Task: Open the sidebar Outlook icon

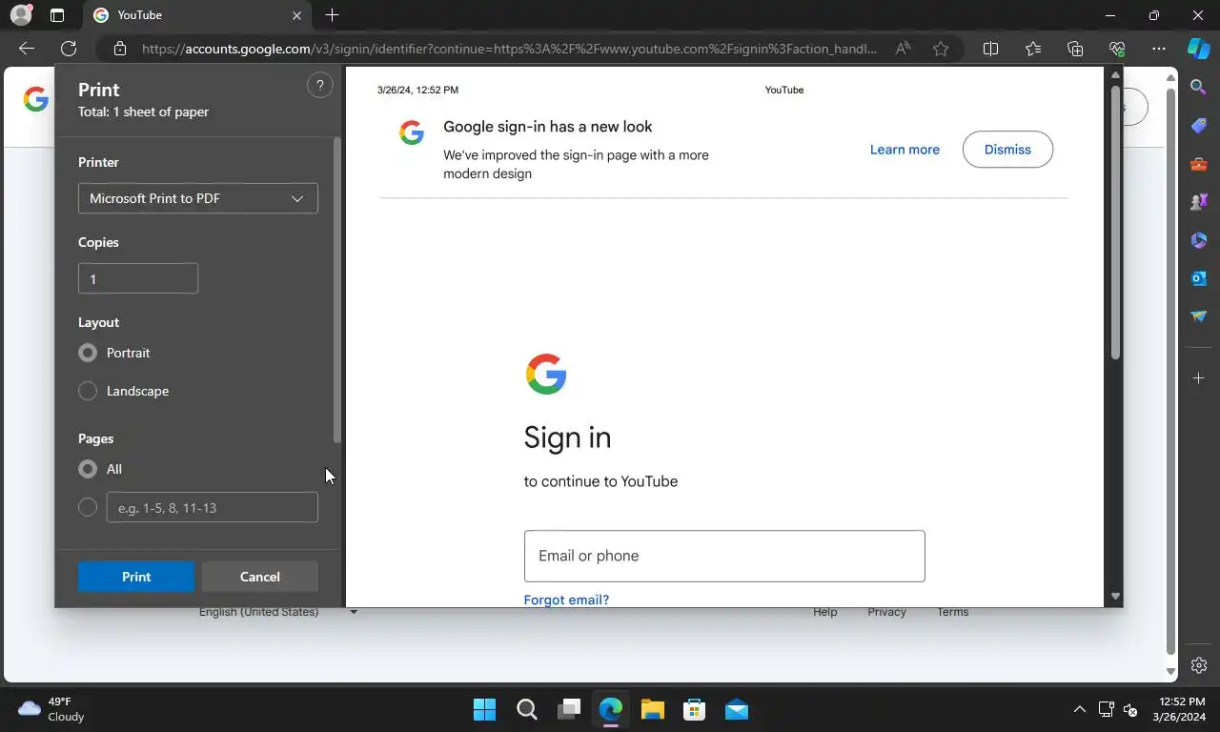Action: (x=1199, y=278)
